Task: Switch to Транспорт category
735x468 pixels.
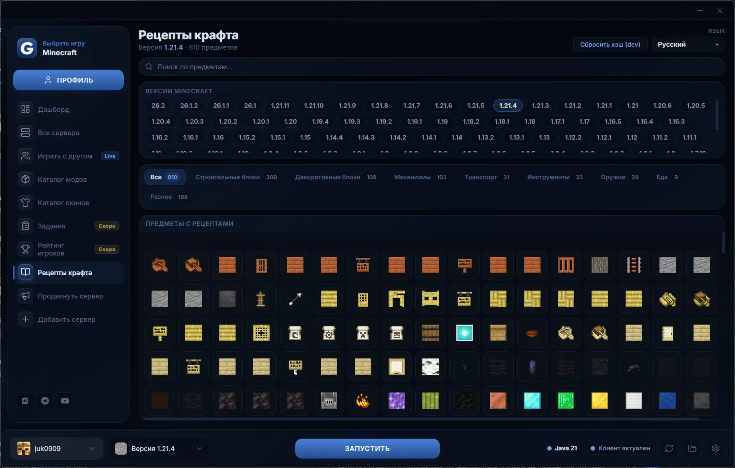Action: tap(487, 177)
